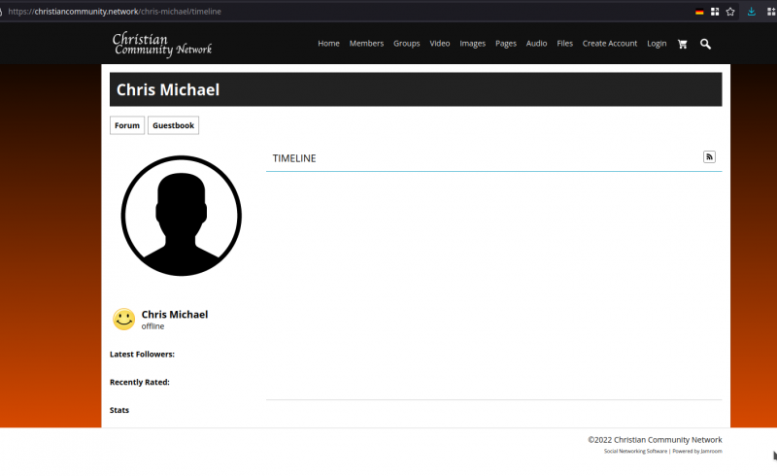Click the Christian Community Network logo
777x476 pixels.
pyautogui.click(x=161, y=44)
